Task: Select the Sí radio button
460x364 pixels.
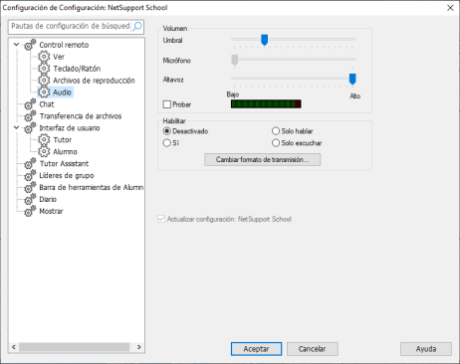Action: click(166, 143)
